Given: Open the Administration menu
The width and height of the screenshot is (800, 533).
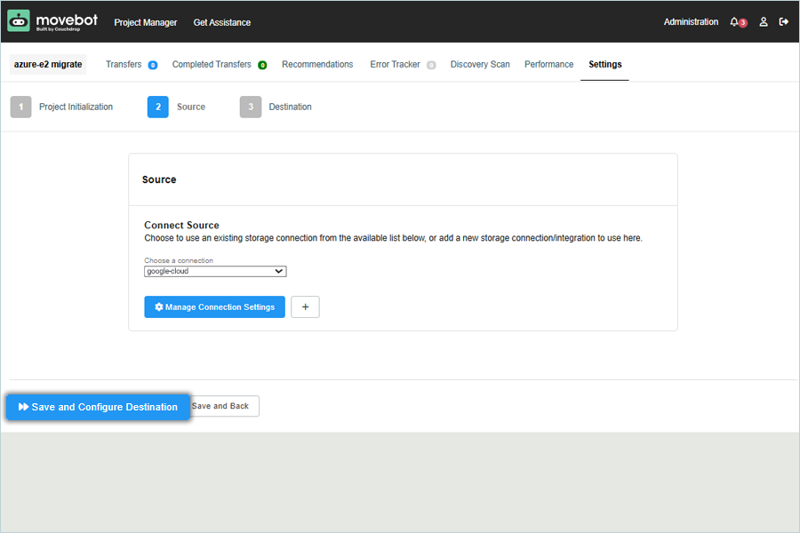Looking at the screenshot, I should click(691, 22).
